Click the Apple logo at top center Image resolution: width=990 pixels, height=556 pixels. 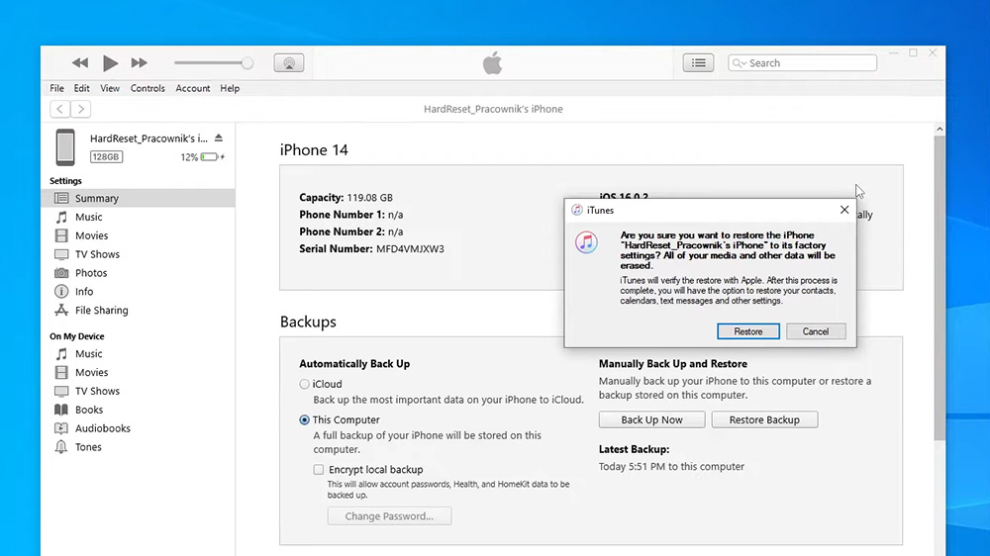coord(492,63)
